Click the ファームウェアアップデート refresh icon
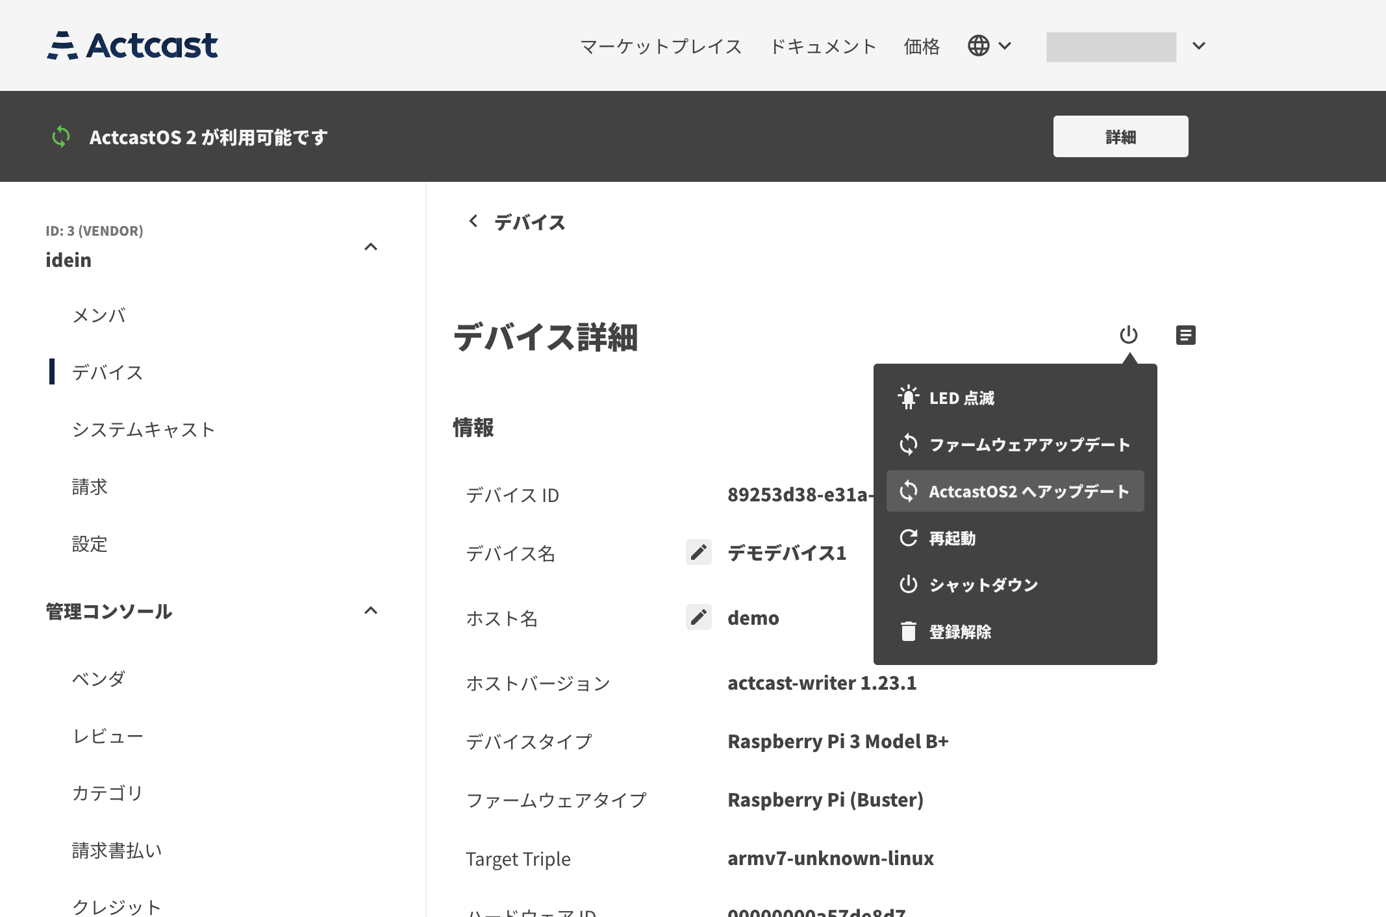 coord(909,444)
